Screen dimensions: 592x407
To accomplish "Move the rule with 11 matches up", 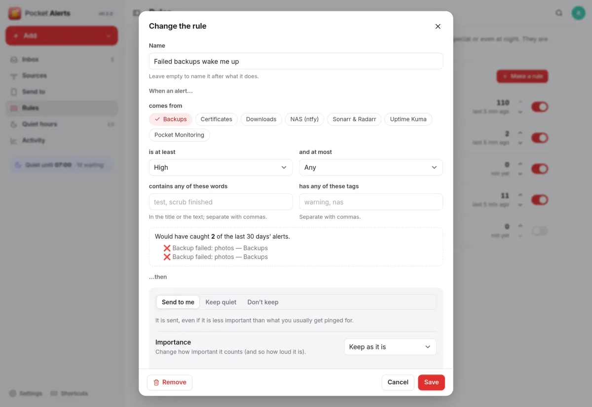I will coord(520,195).
